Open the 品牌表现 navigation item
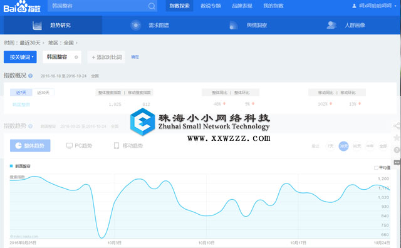Screen dimensions: 401x248 click(x=242, y=6)
